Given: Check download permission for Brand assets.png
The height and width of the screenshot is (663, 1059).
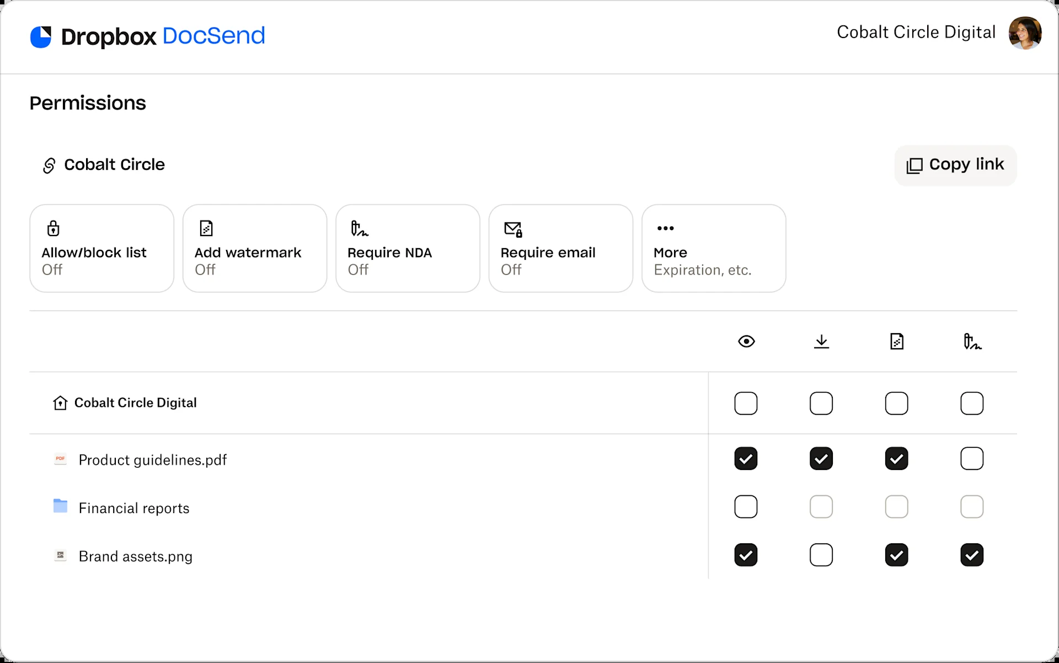Looking at the screenshot, I should (821, 555).
